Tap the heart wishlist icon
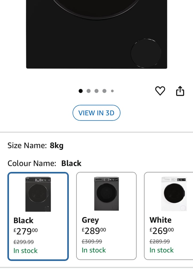 point(160,91)
